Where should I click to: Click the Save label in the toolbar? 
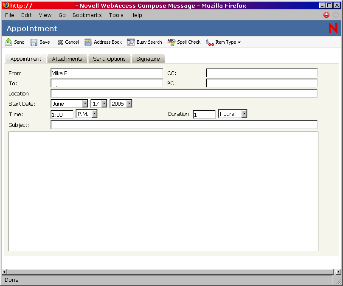point(45,42)
